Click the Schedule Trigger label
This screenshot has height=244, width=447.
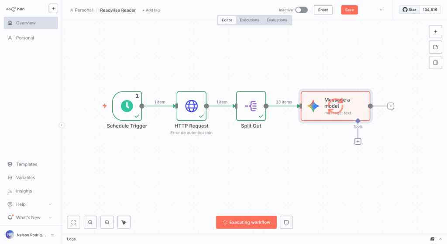pos(127,126)
